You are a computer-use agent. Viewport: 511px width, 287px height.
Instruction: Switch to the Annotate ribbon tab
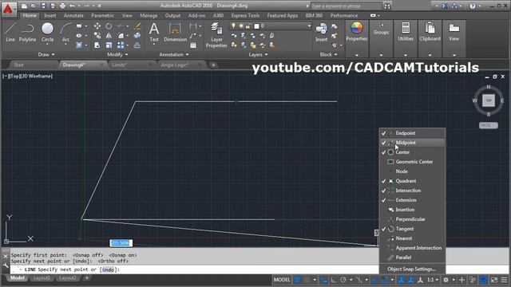click(x=73, y=16)
